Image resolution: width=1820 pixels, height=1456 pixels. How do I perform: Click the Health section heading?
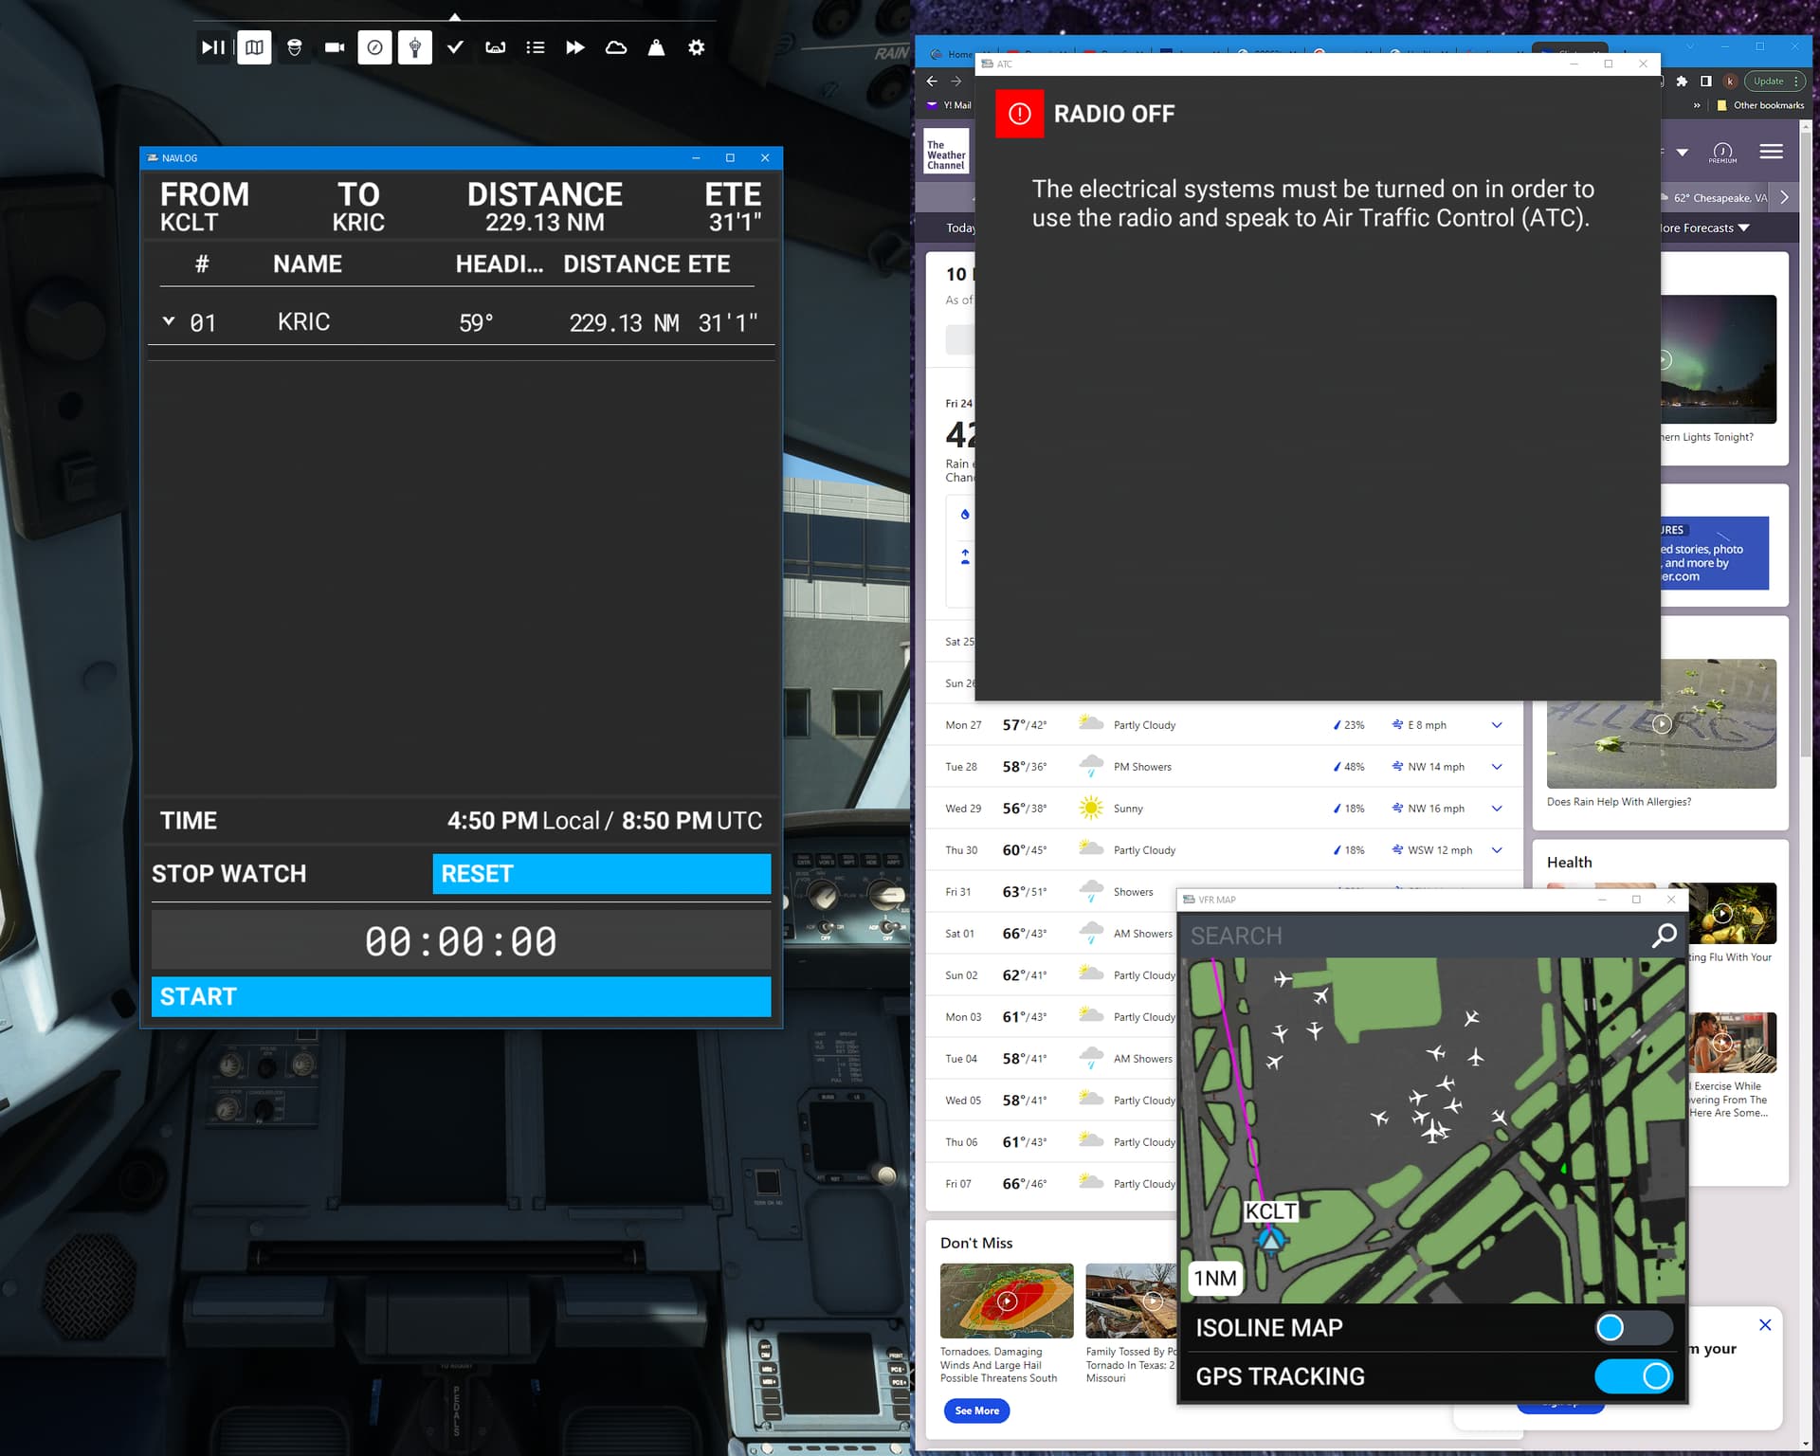click(x=1570, y=863)
